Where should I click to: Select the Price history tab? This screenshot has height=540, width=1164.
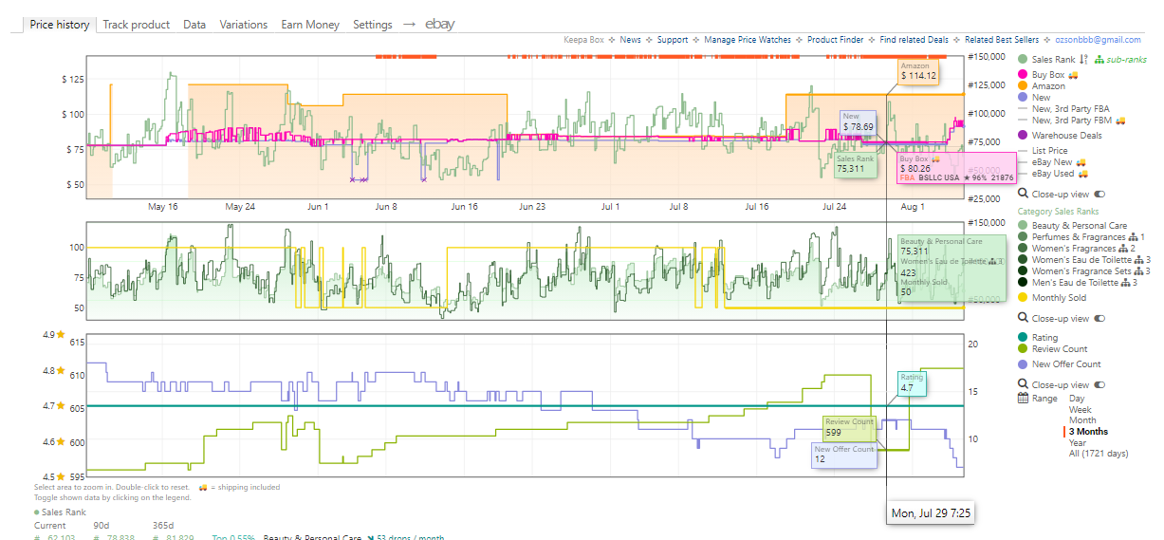(x=60, y=25)
